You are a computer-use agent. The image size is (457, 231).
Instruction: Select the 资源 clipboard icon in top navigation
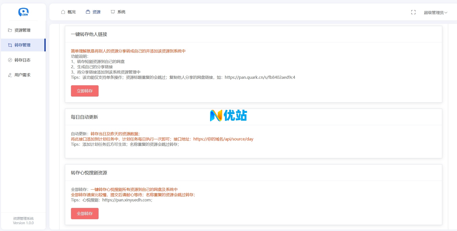88,12
